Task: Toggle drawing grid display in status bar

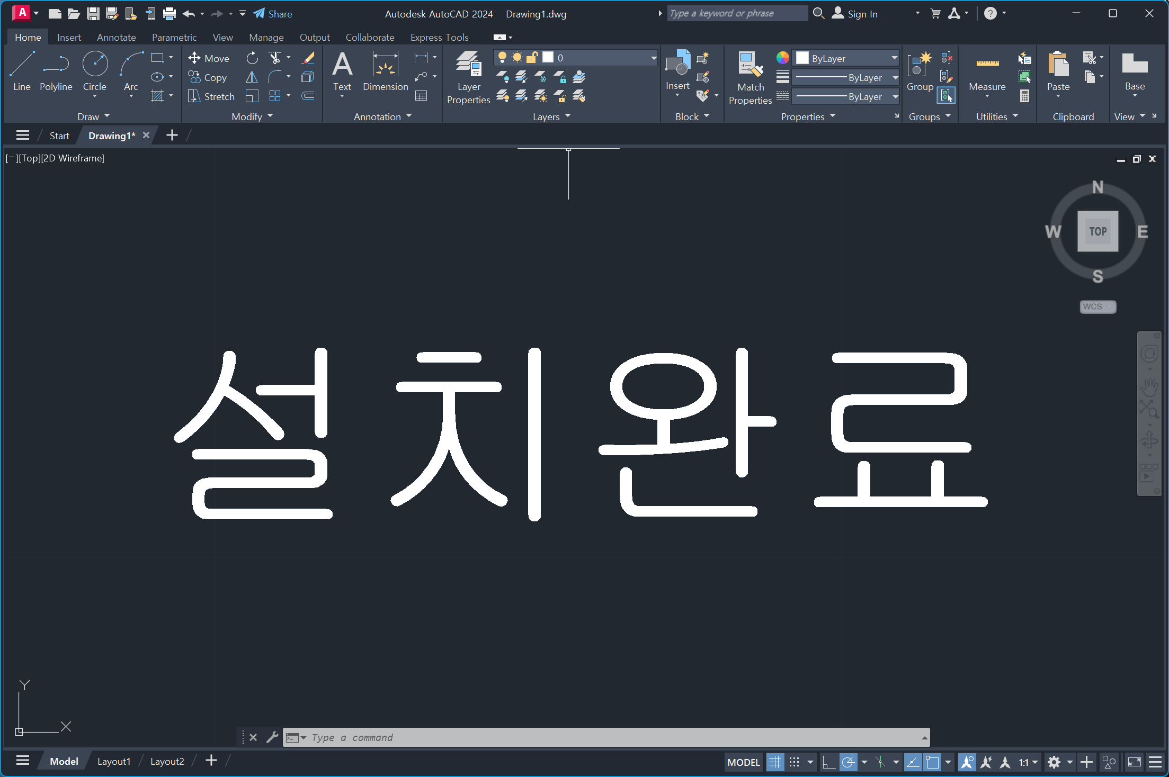Action: pyautogui.click(x=775, y=762)
